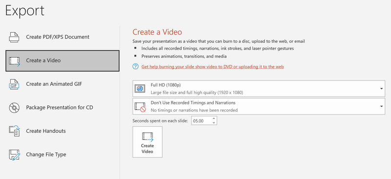Screen dimensions: 391x179
Task: Click the Create Handouts icon
Action: pyautogui.click(x=14, y=131)
